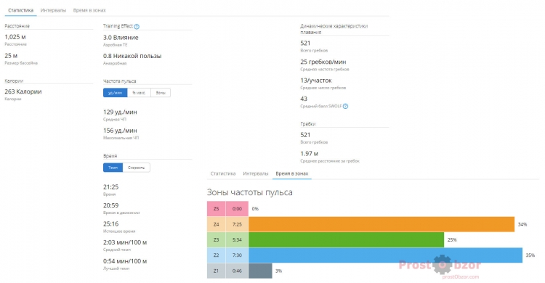The width and height of the screenshot is (545, 283).
Task: Click the 25:16 elapsed time value
Action: (x=111, y=224)
